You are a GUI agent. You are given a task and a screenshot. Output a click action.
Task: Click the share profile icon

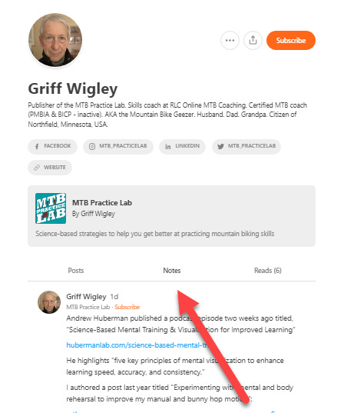pyautogui.click(x=253, y=40)
